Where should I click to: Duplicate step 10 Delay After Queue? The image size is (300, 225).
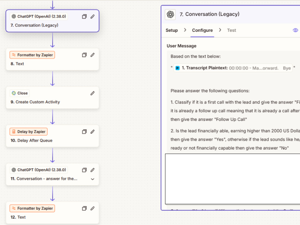84,132
